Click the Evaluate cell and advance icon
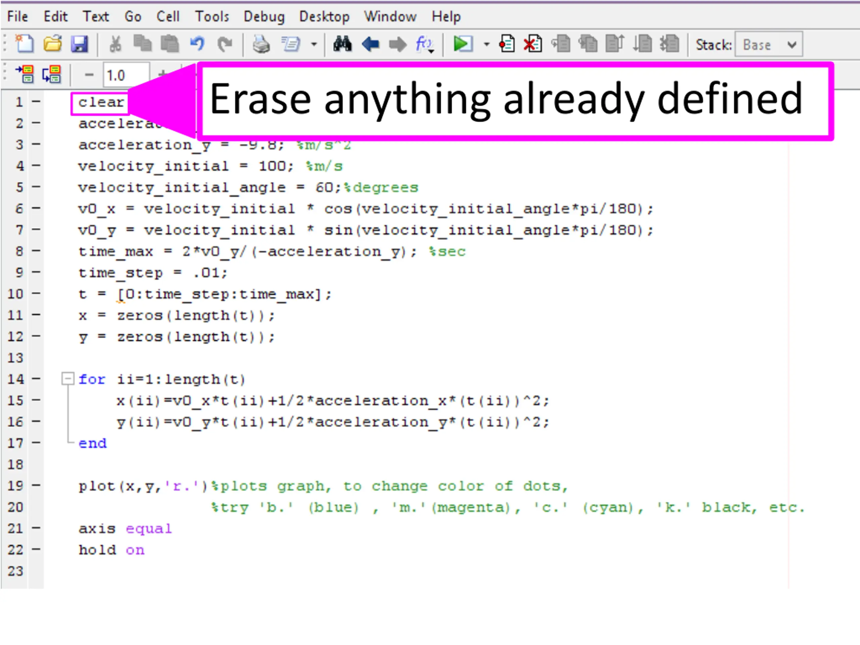860x645 pixels. coord(52,74)
